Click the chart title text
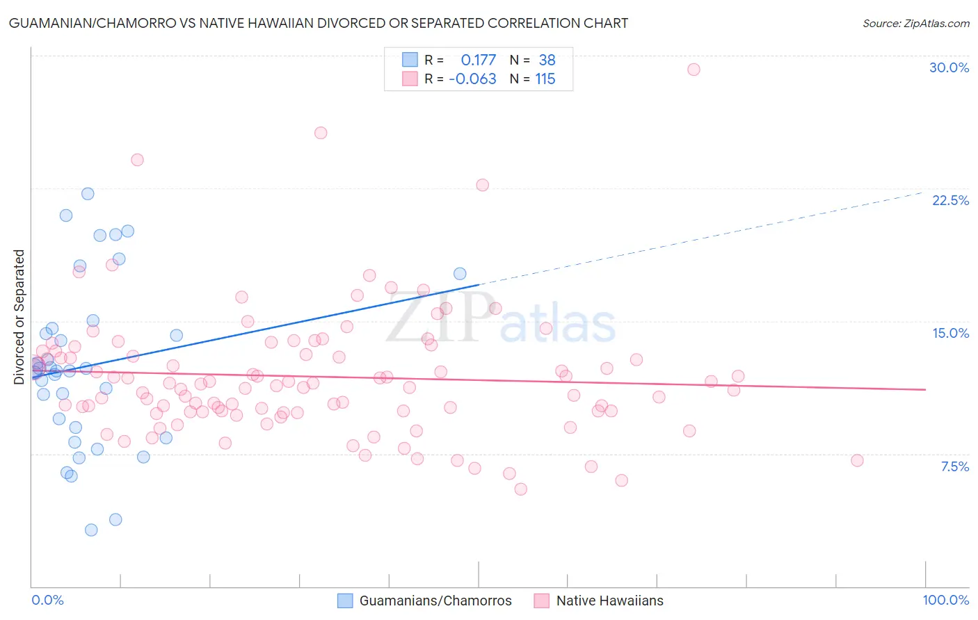This screenshot has height=620, width=978. [319, 23]
